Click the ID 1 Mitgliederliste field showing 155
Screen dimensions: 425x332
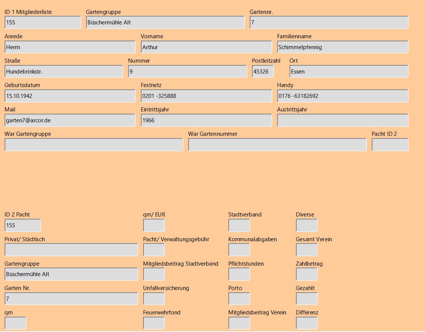(x=42, y=22)
